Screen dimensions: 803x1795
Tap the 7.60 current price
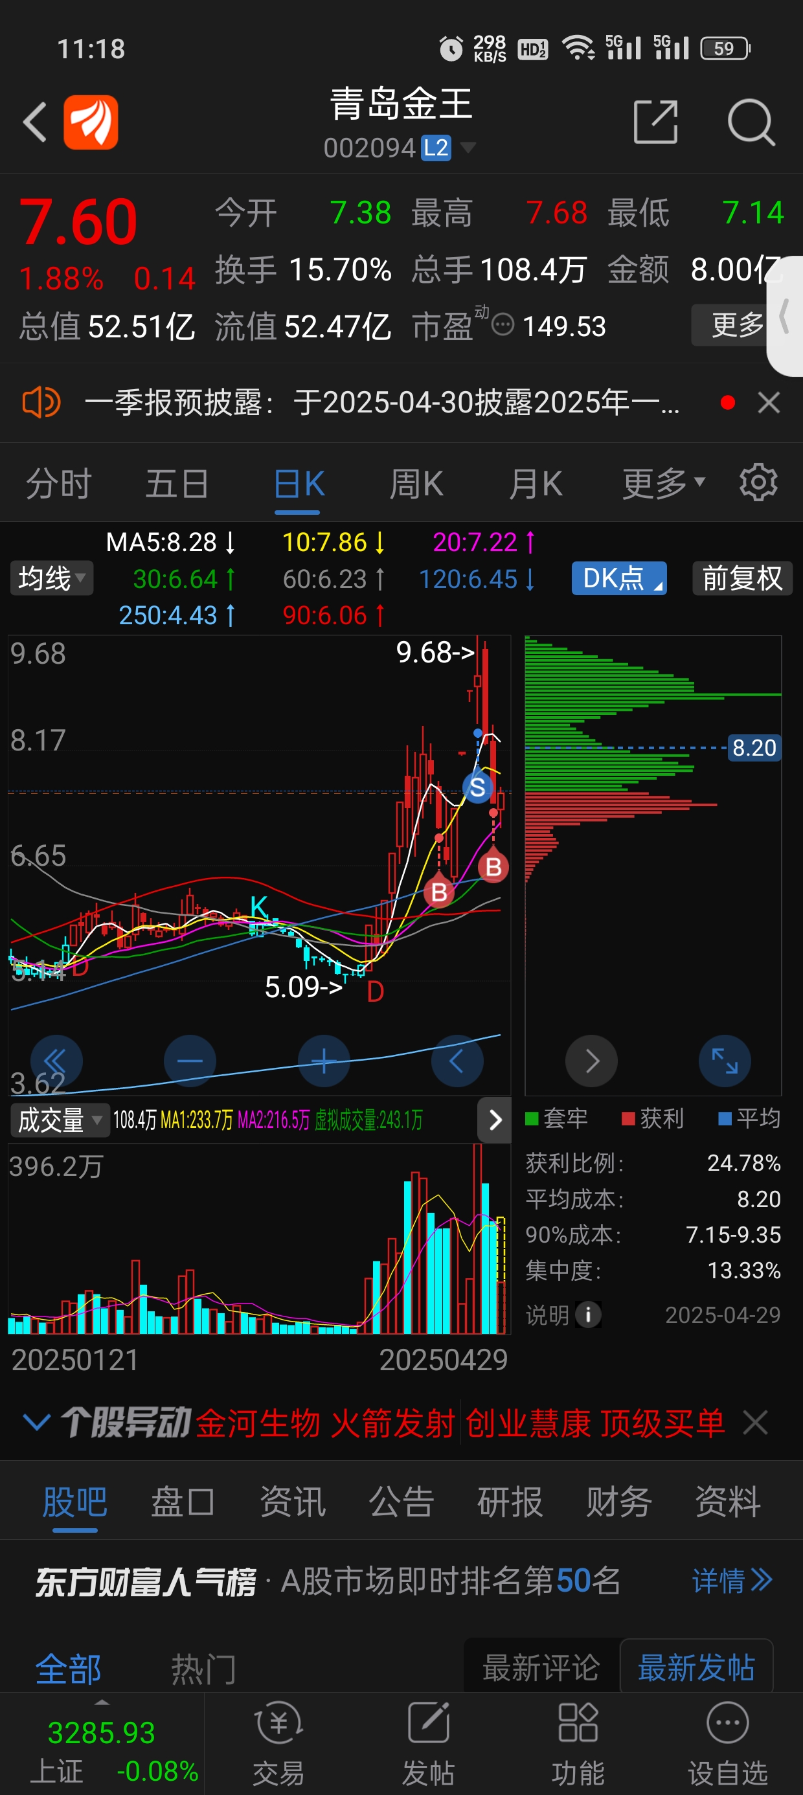(x=78, y=221)
